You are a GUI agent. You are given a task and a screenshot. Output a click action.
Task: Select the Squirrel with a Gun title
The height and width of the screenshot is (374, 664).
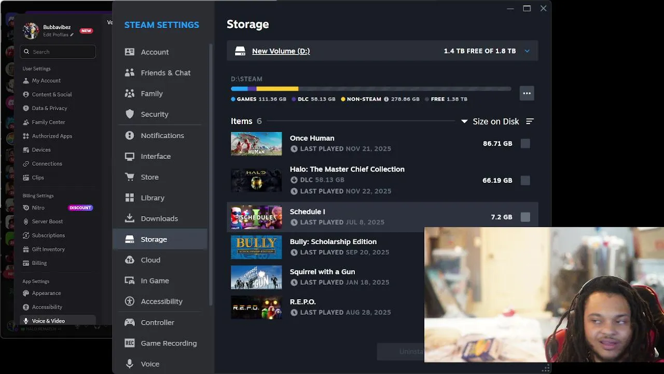point(322,272)
